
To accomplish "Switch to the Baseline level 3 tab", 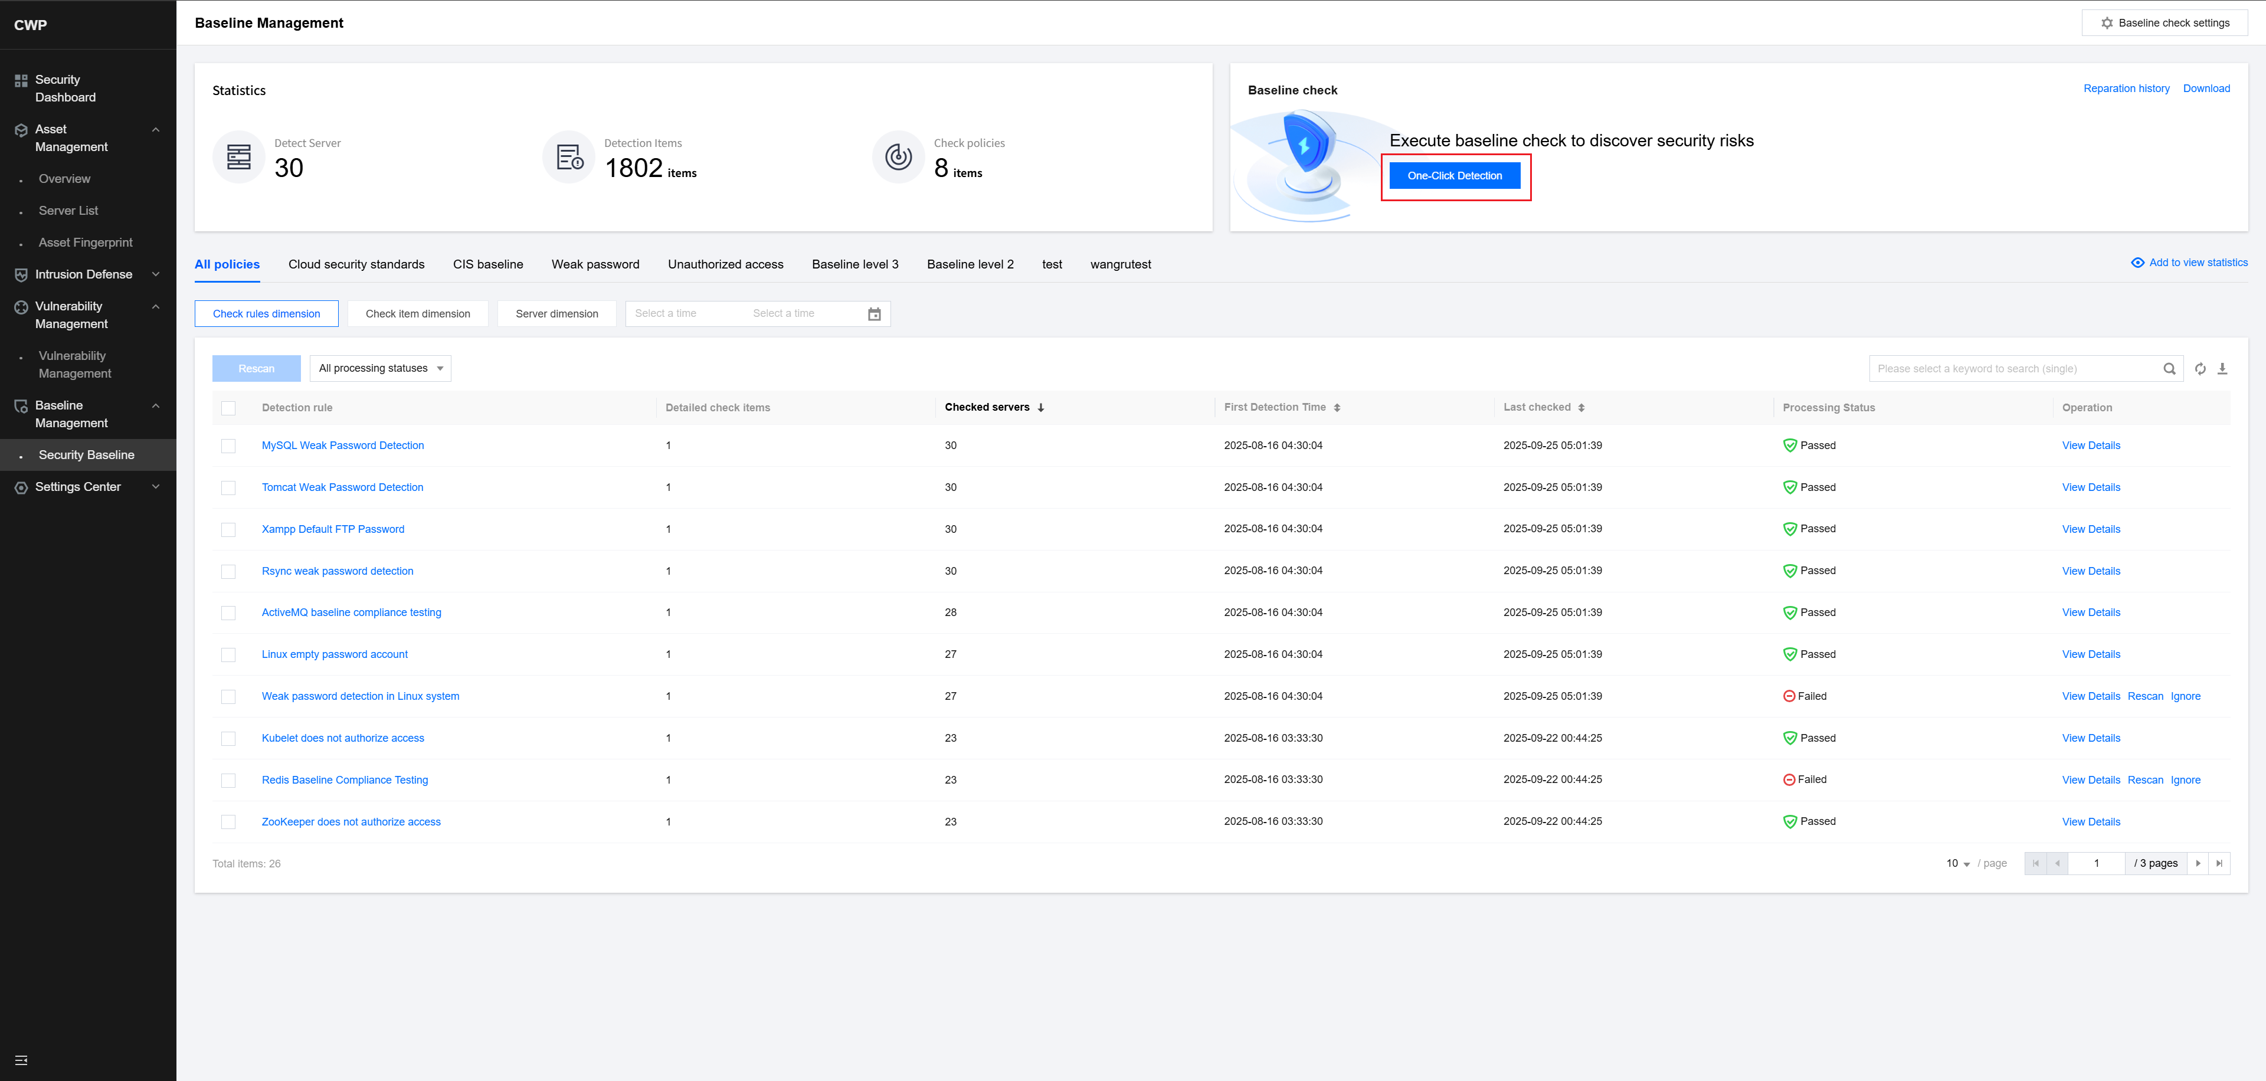I will coord(855,265).
